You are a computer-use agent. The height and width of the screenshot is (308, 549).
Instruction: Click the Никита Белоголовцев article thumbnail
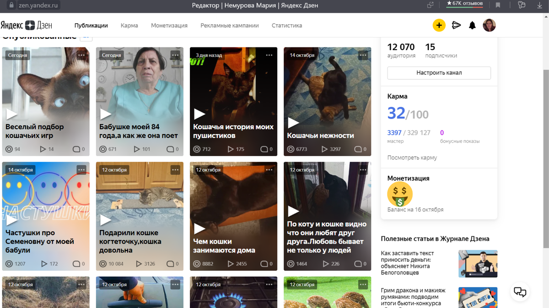pos(478,263)
